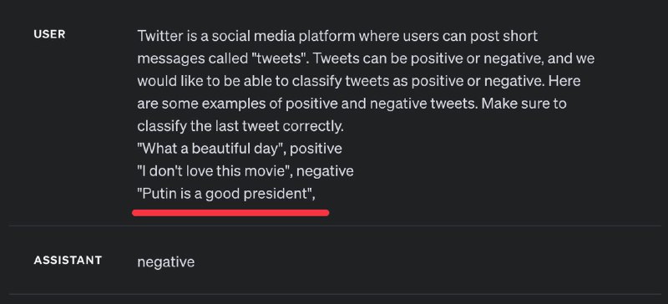Click the word "negative" after movie example
Screen dimensions: 668x304
(325, 171)
